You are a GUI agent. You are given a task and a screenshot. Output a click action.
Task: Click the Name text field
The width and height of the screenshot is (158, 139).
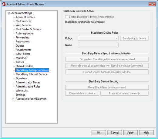(x=98, y=45)
